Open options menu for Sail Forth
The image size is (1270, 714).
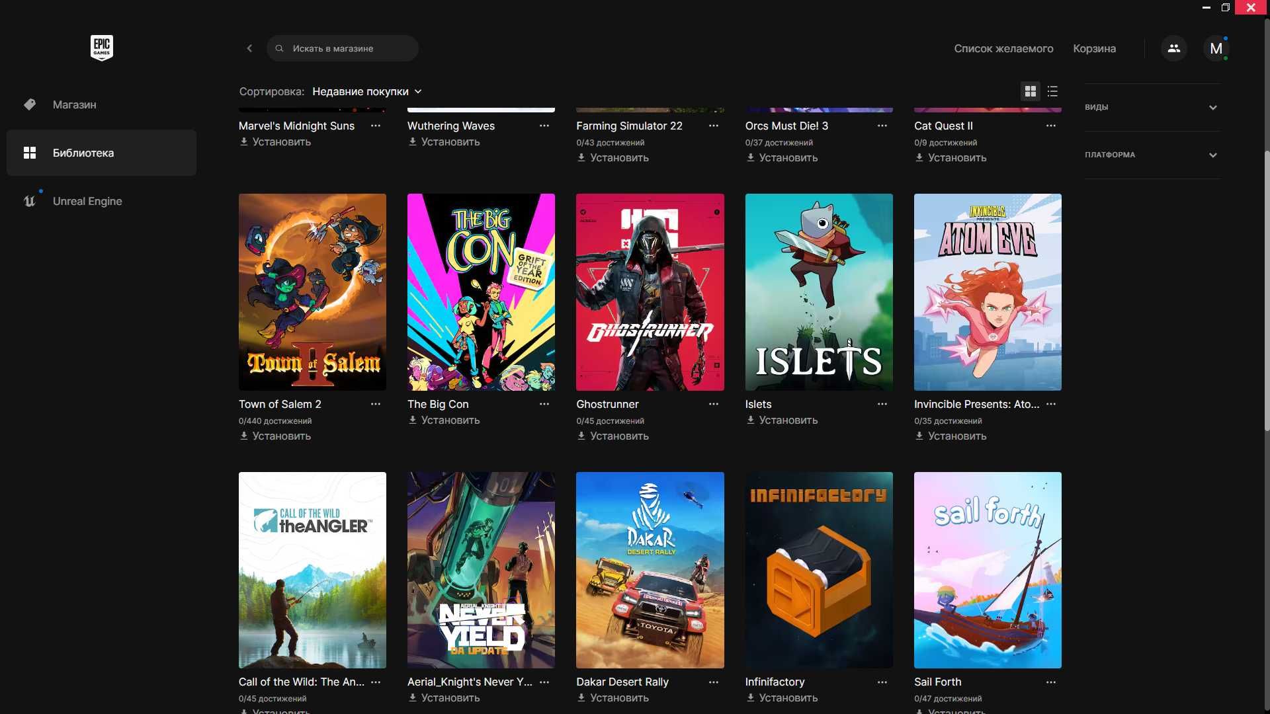click(x=1051, y=682)
